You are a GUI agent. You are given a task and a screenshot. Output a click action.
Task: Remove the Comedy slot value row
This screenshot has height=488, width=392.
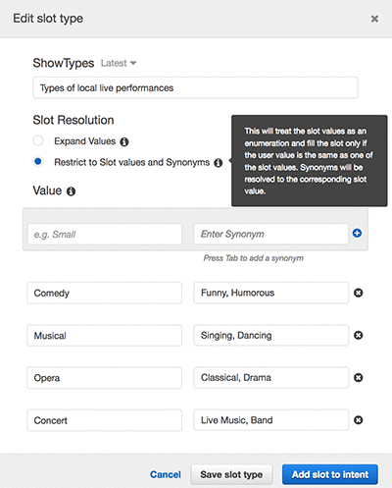(359, 293)
